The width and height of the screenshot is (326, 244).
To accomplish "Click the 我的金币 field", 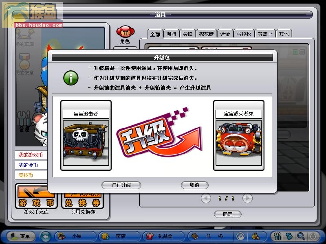I will [31, 165].
